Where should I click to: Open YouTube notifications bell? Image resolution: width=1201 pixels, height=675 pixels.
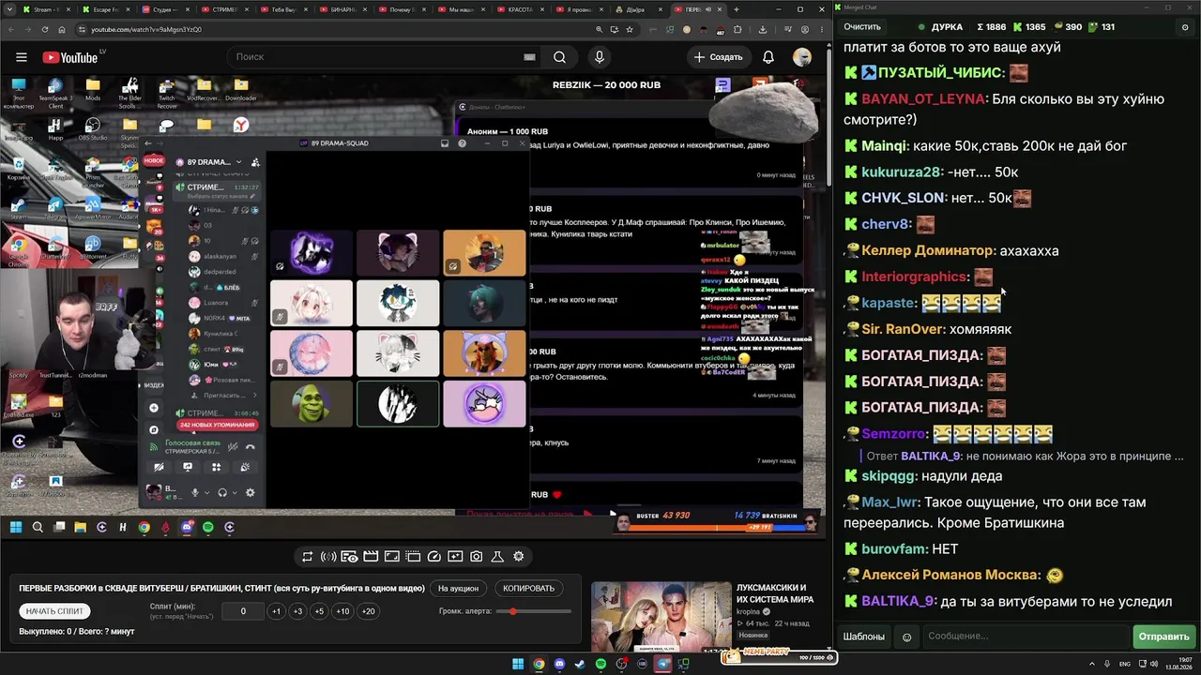pyautogui.click(x=768, y=57)
